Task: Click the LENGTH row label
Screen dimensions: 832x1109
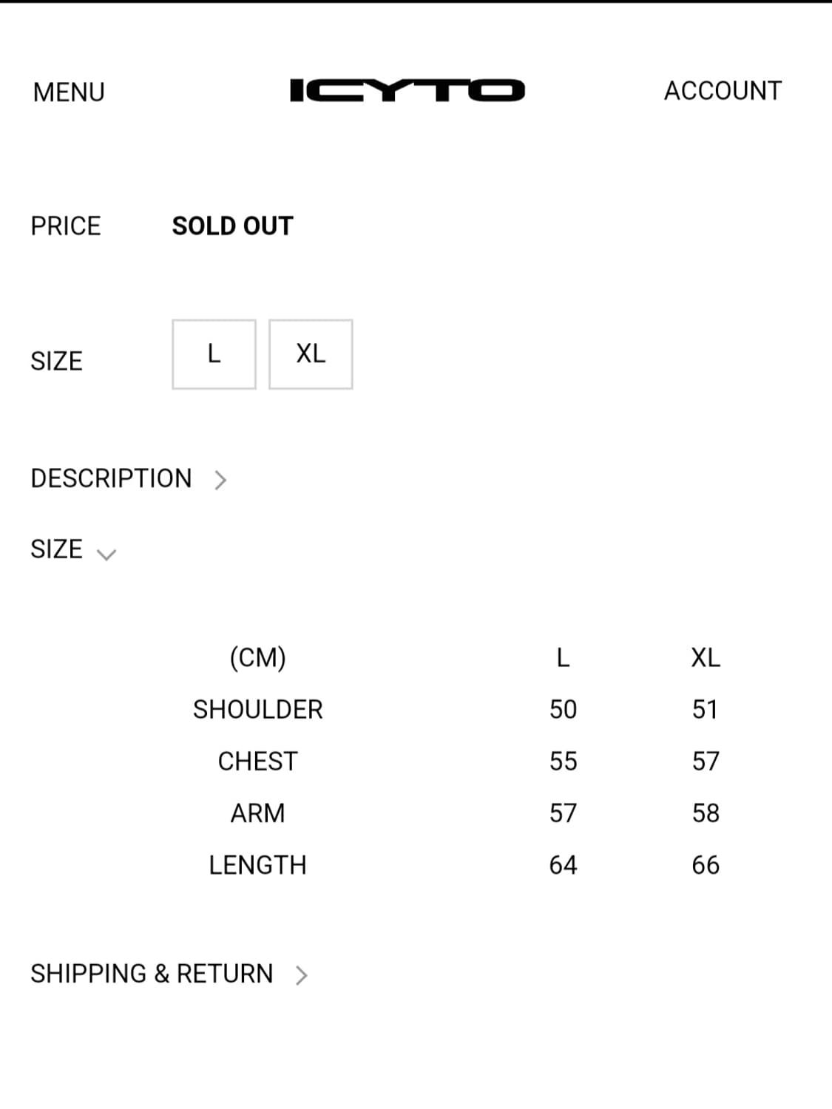Action: click(258, 864)
